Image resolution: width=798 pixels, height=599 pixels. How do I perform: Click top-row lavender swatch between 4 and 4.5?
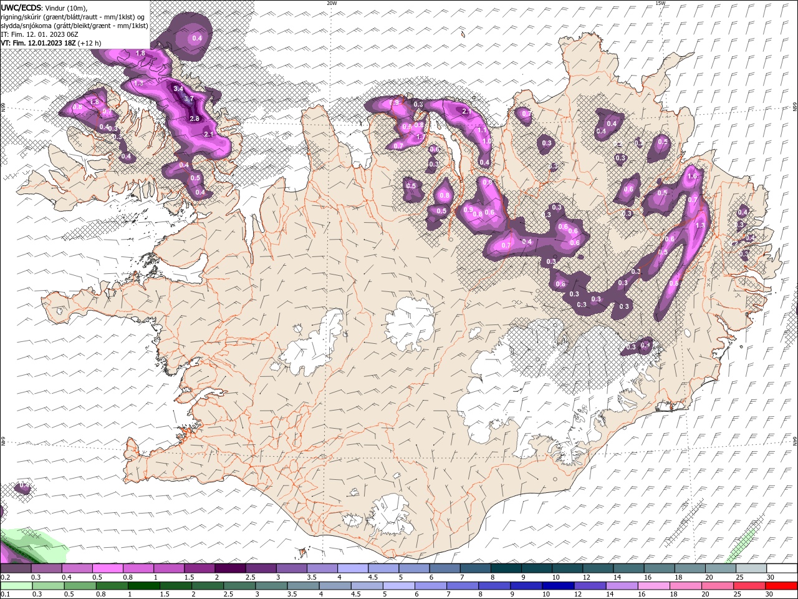coord(352,568)
